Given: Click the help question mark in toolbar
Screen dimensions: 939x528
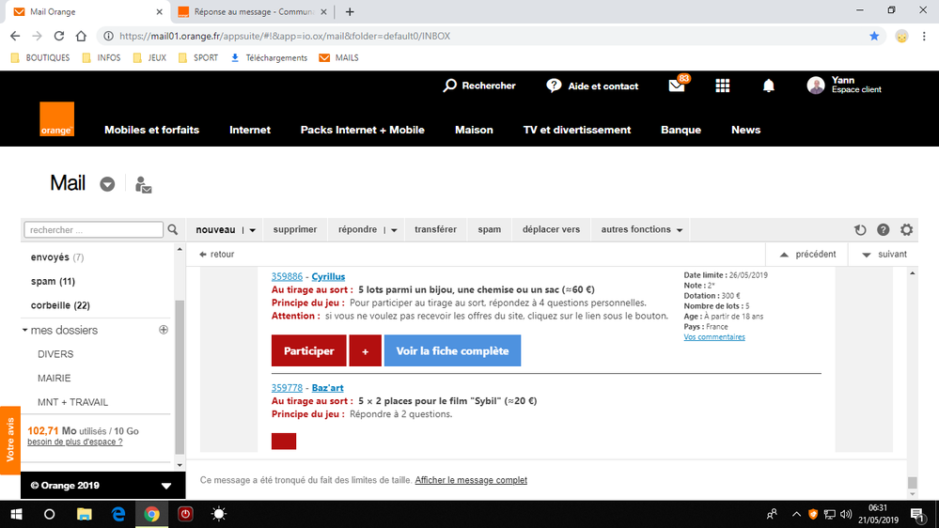Looking at the screenshot, I should point(884,230).
